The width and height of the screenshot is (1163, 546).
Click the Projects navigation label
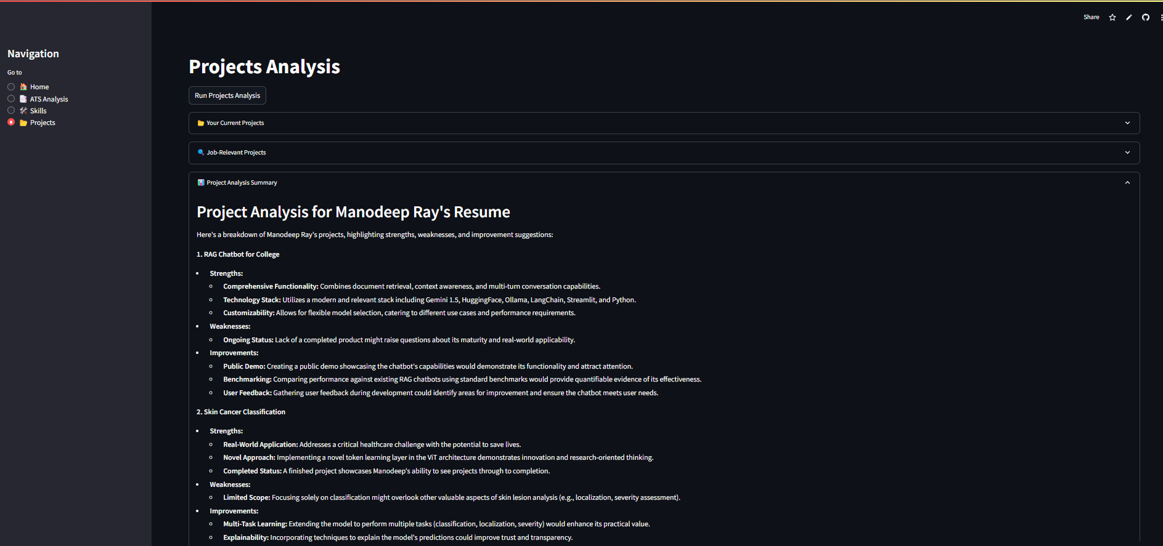[x=43, y=123]
